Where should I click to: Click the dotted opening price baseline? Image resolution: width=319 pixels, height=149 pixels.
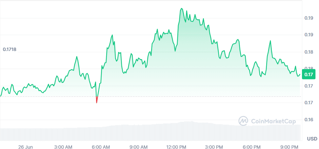[197, 96]
